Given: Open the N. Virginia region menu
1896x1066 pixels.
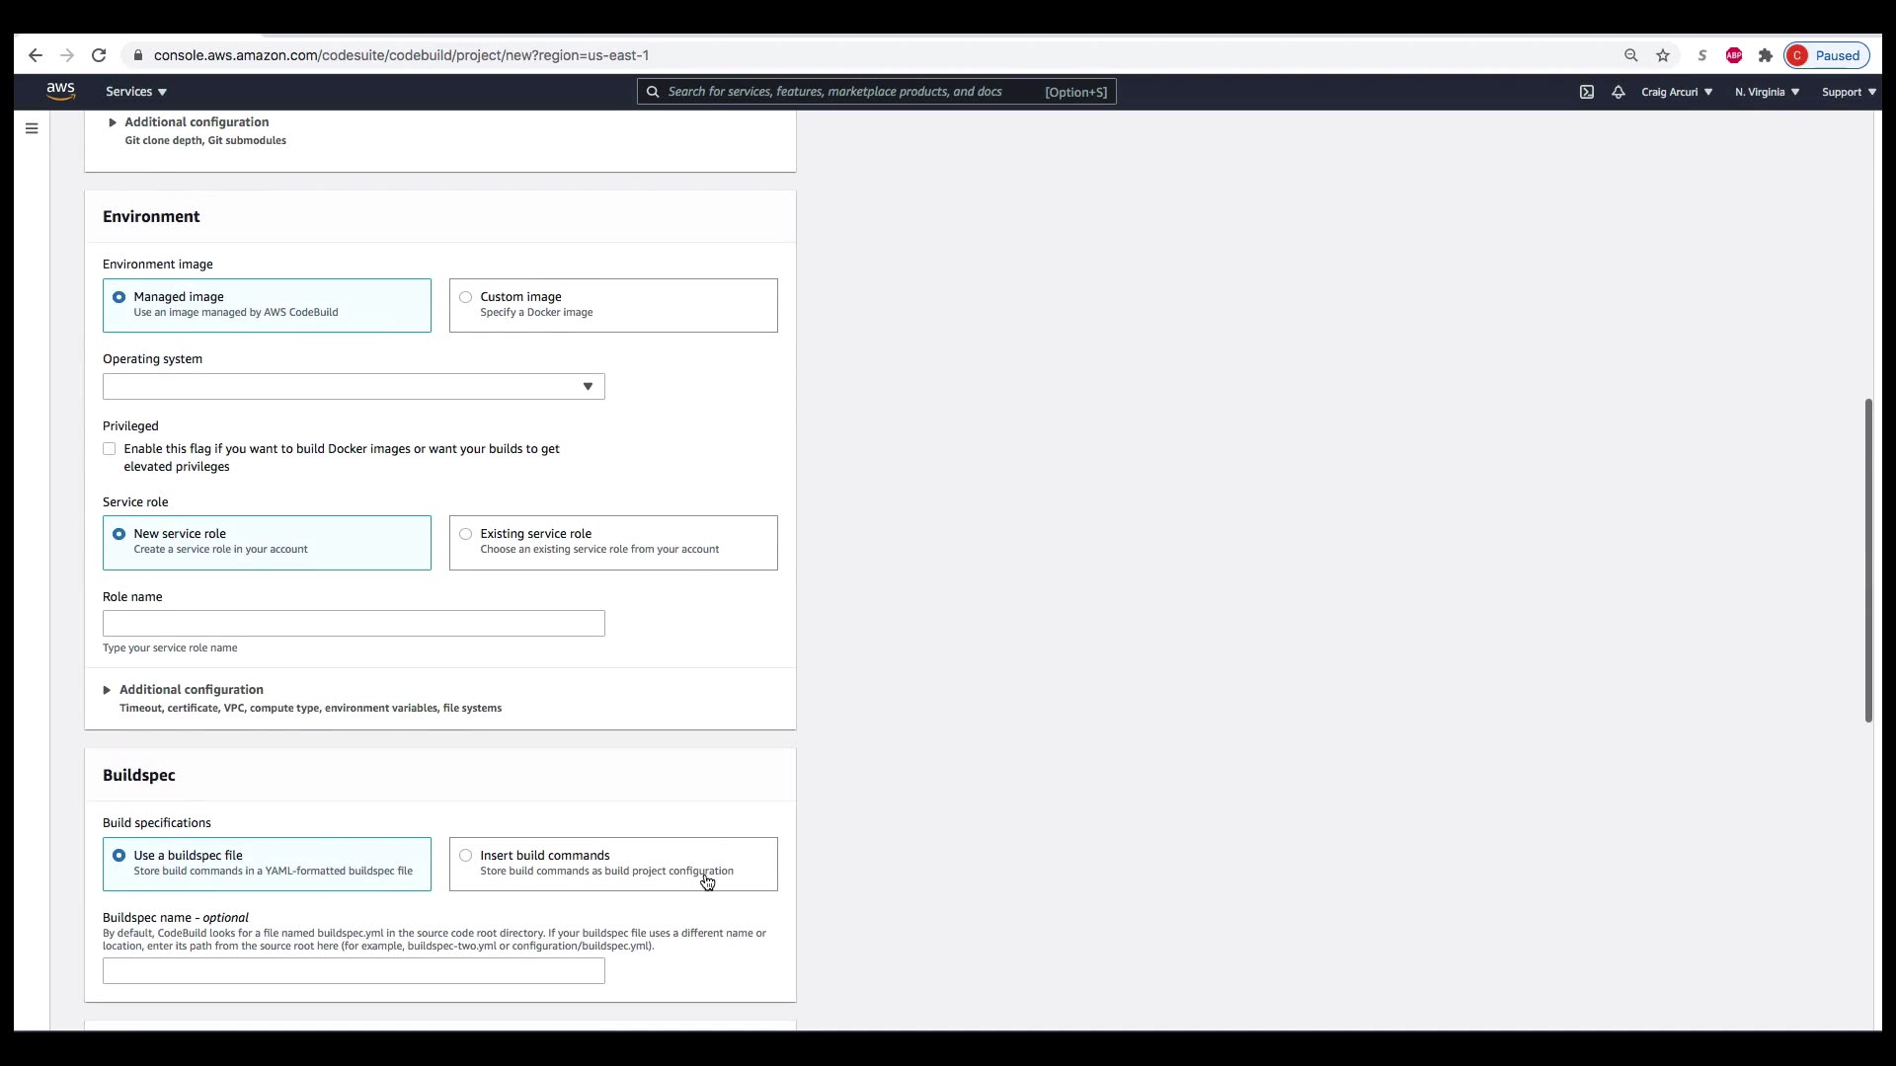Looking at the screenshot, I should tap(1767, 92).
